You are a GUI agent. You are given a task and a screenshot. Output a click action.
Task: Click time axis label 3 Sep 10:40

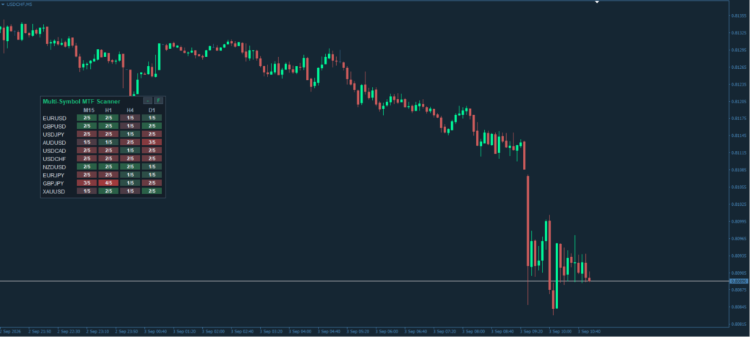click(x=590, y=331)
